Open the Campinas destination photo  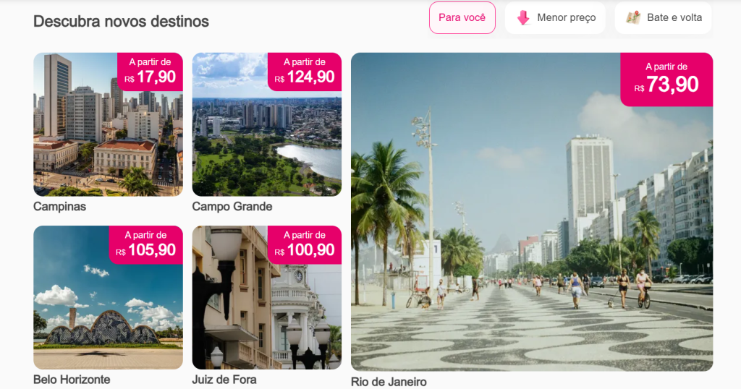109,124
